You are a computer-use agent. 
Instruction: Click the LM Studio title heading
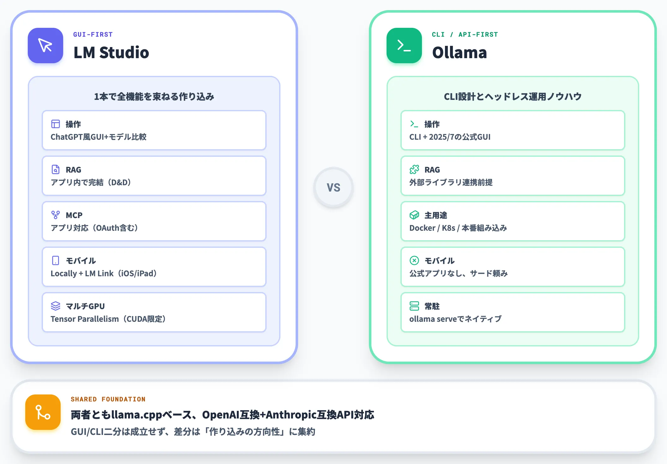pos(111,52)
